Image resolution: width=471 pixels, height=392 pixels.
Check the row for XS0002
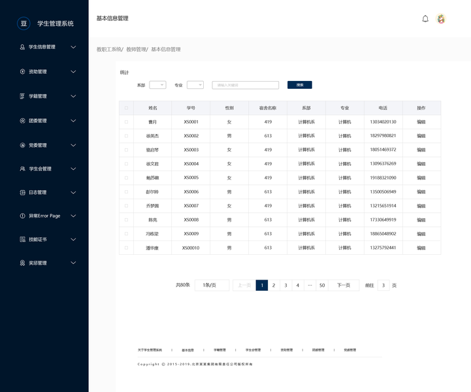126,136
